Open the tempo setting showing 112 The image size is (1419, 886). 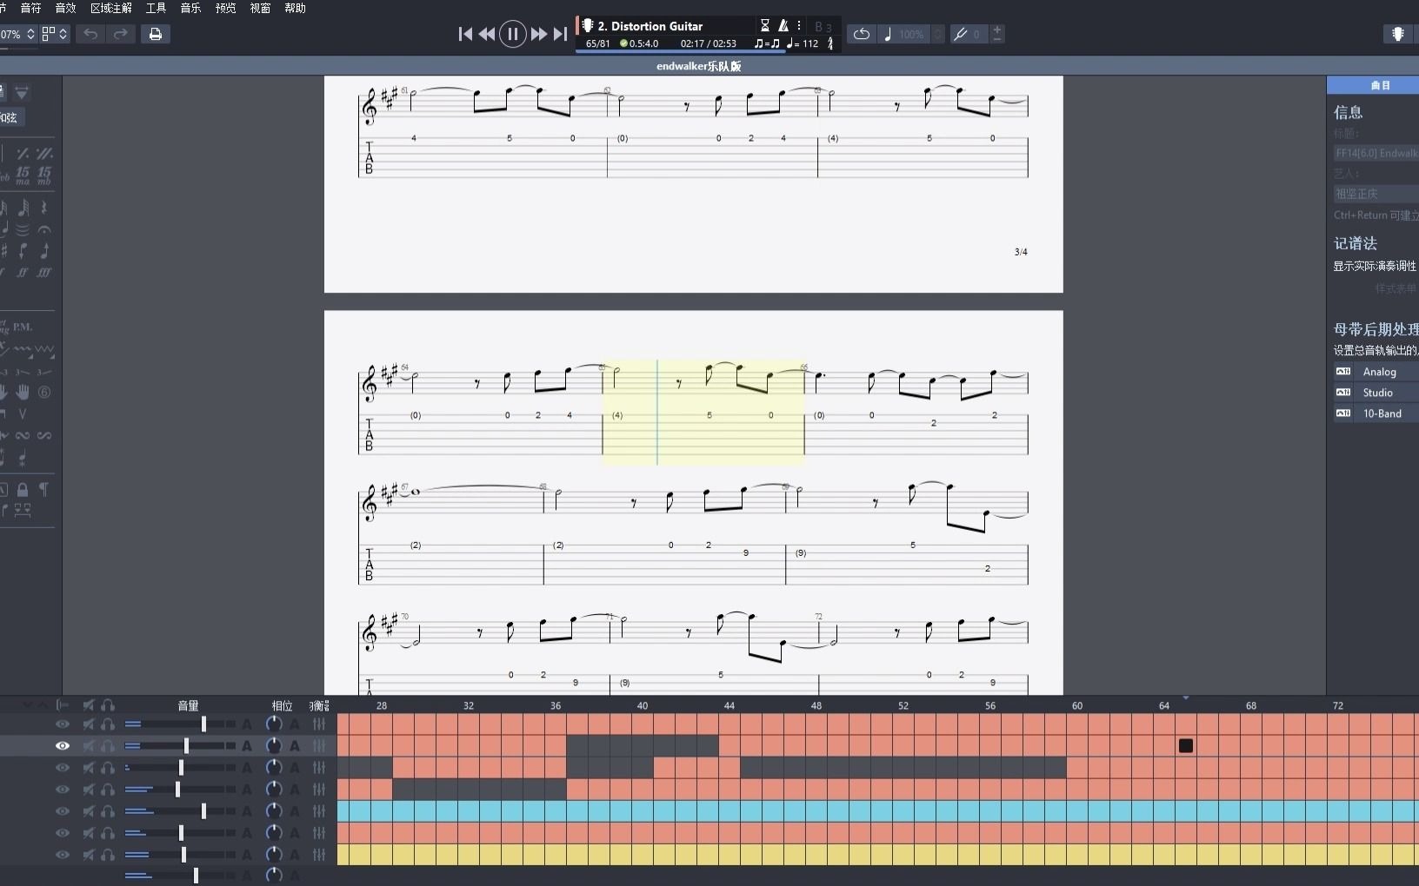click(803, 43)
